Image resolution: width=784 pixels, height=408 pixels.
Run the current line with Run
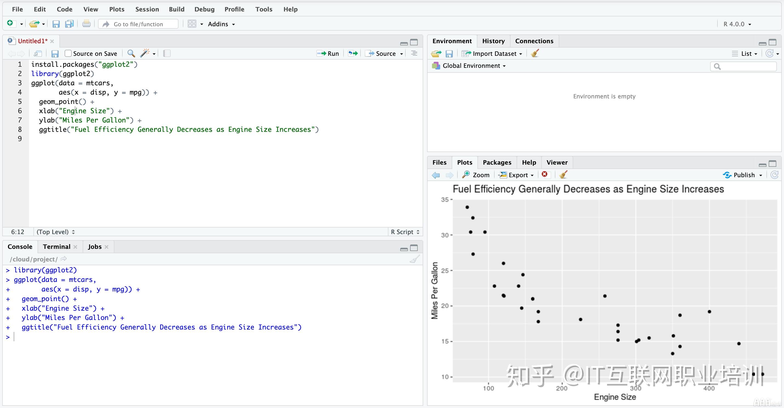pos(328,54)
